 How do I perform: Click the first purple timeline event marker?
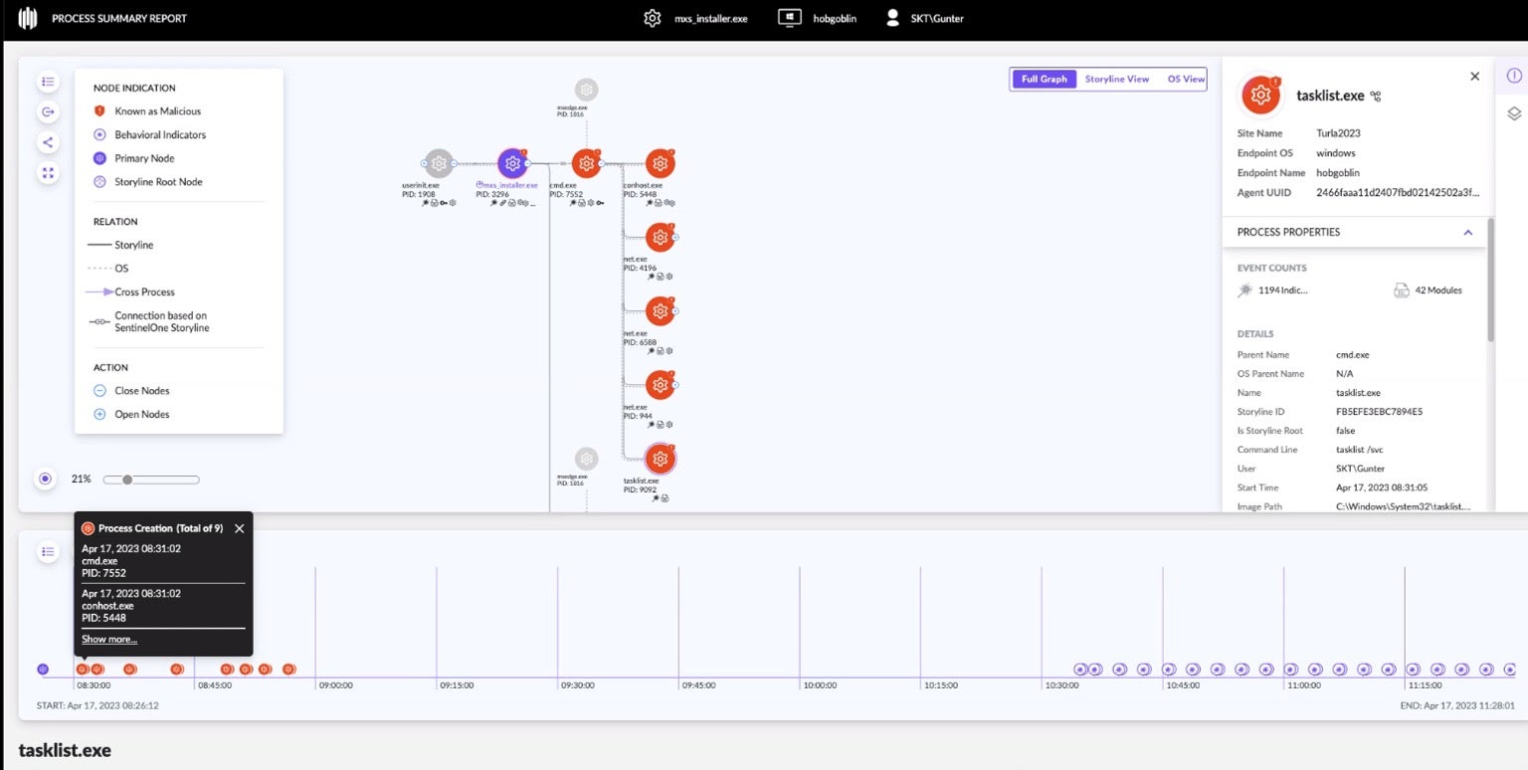click(43, 670)
